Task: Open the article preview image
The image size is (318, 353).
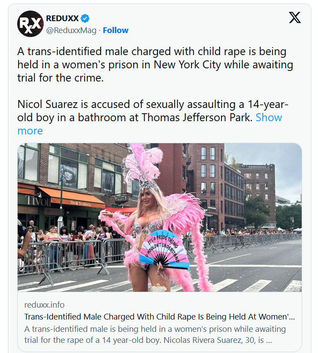Action: (x=160, y=217)
